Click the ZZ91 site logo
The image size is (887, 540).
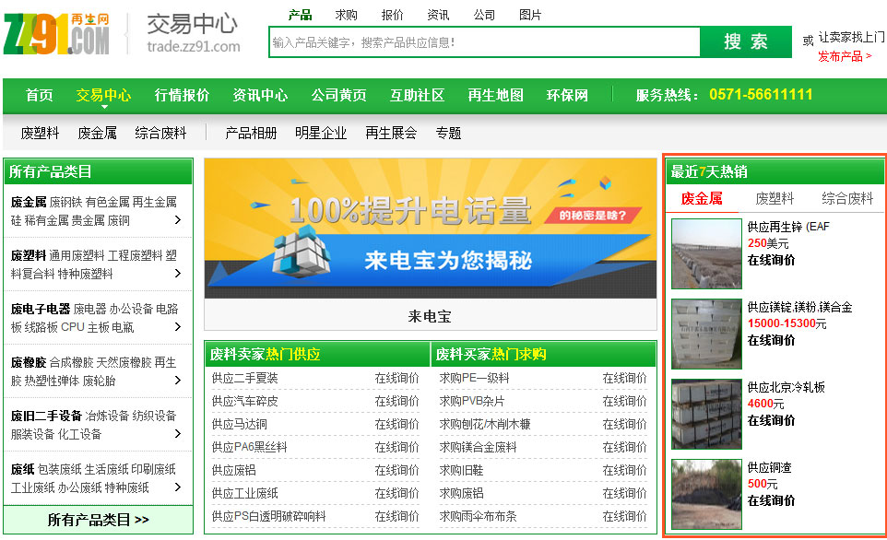(56, 34)
